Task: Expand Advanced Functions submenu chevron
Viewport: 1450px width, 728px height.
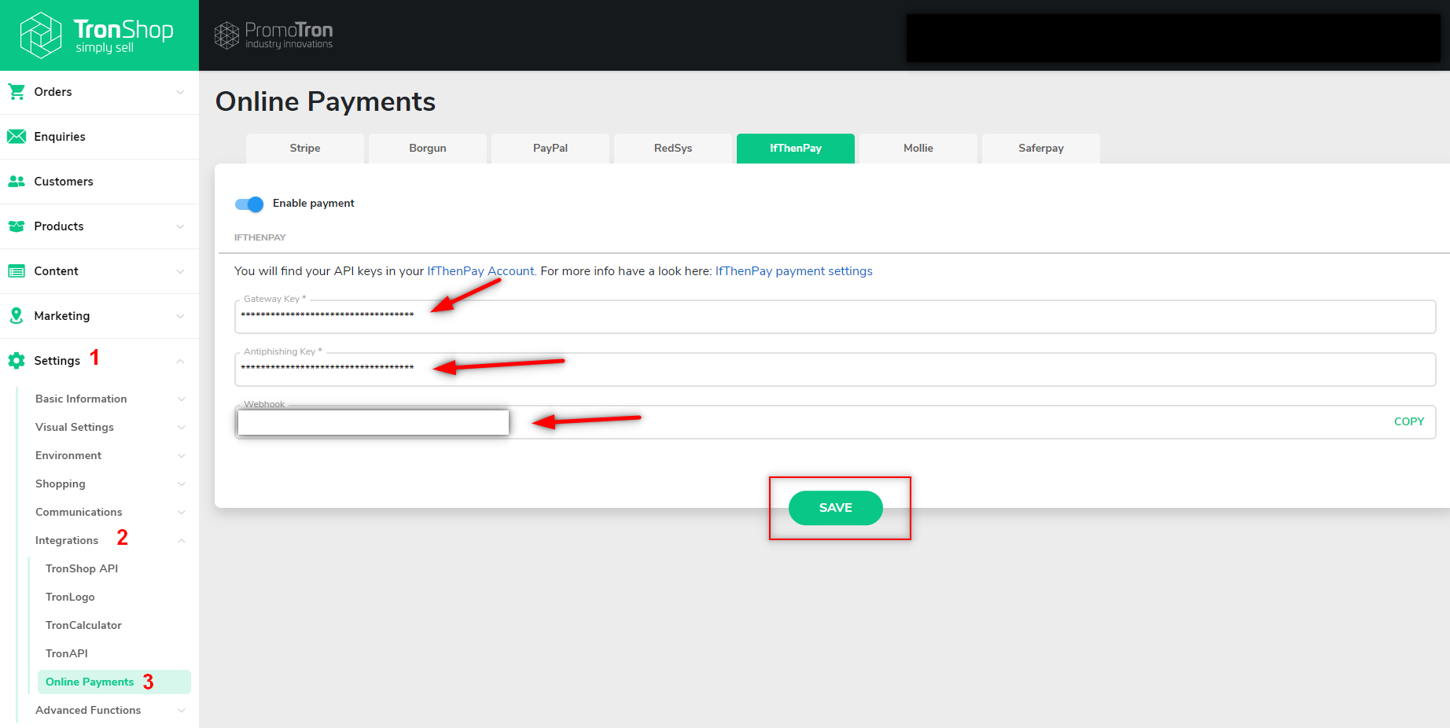Action: pyautogui.click(x=182, y=711)
